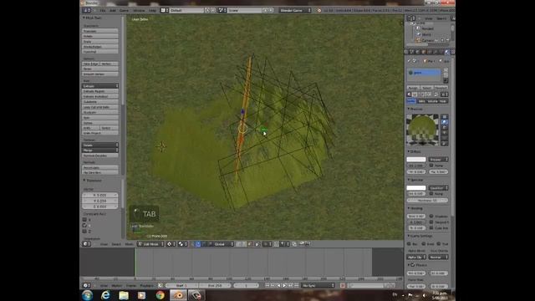Jump to the timeline start frame
Screen dimensions: 535x301
267,285
